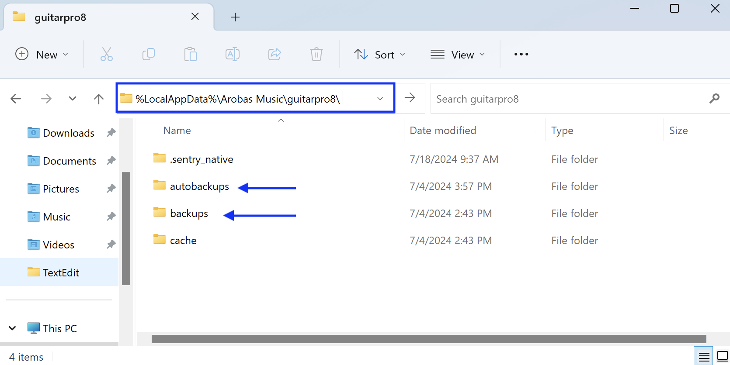Viewport: 730px width, 365px height.
Task: Click the 7/18/2024 9:37 AM date cell
Action: [454, 159]
